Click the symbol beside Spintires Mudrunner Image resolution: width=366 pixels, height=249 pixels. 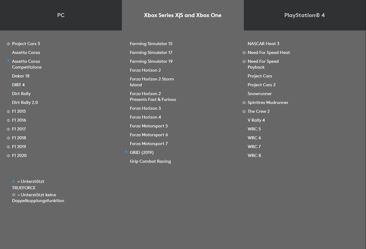coord(244,103)
